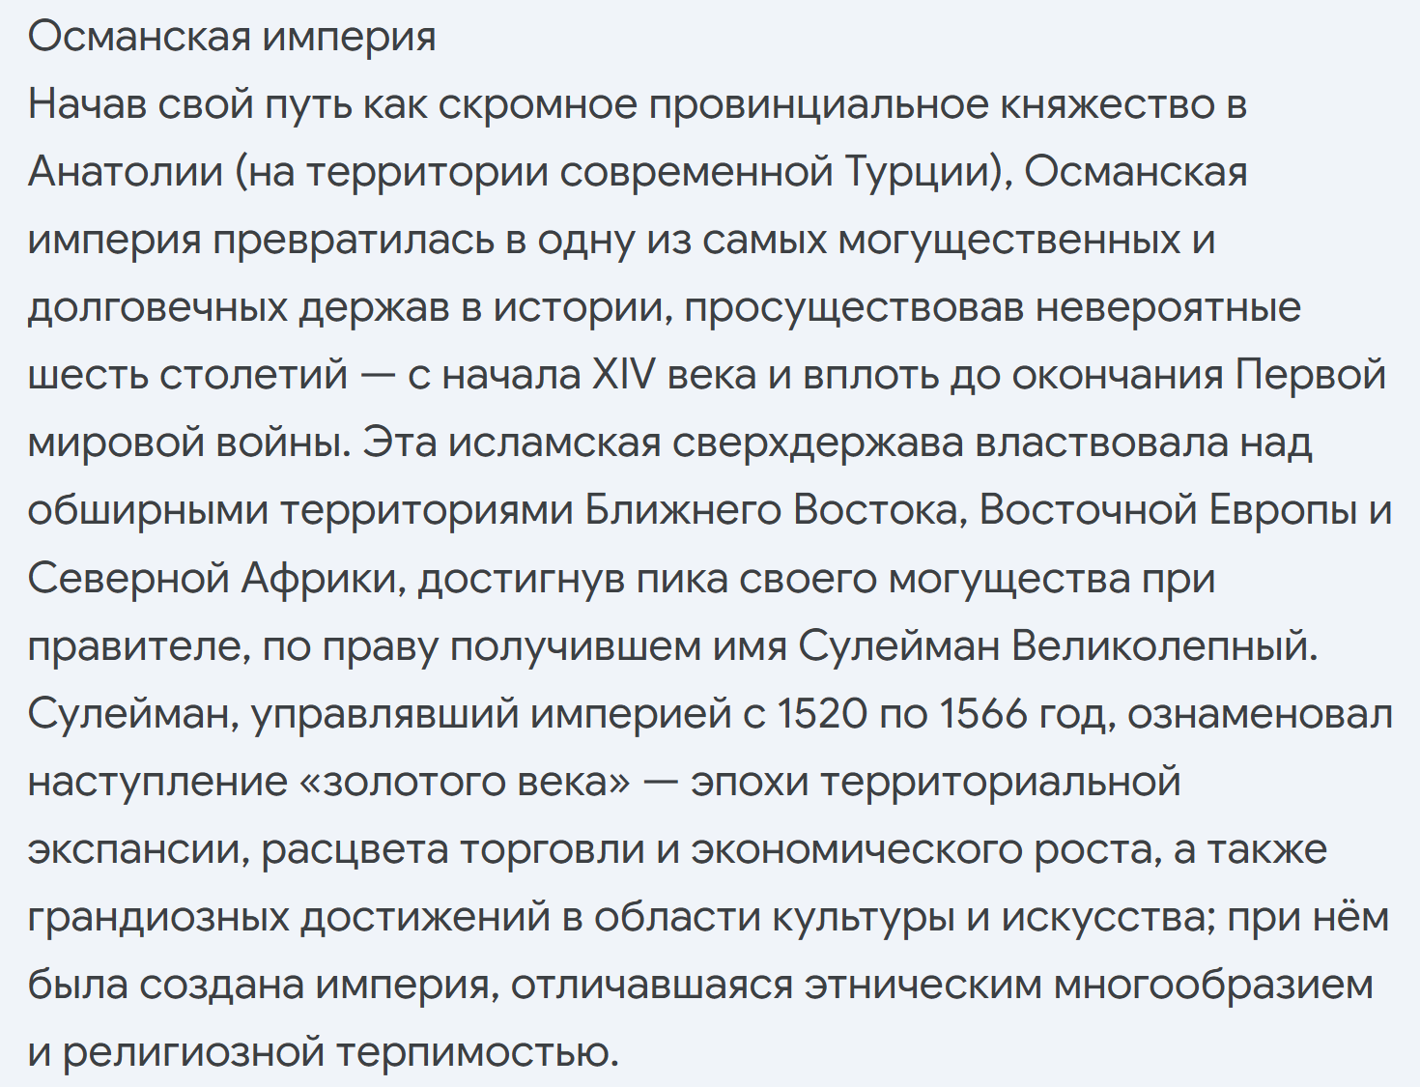Click the word "Турции" in parentheses
Viewport: 1420px width, 1087px height.
pyautogui.click(x=920, y=172)
